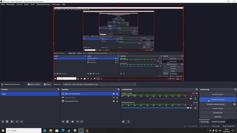Open the Ansicht menu

tap(19, 4)
